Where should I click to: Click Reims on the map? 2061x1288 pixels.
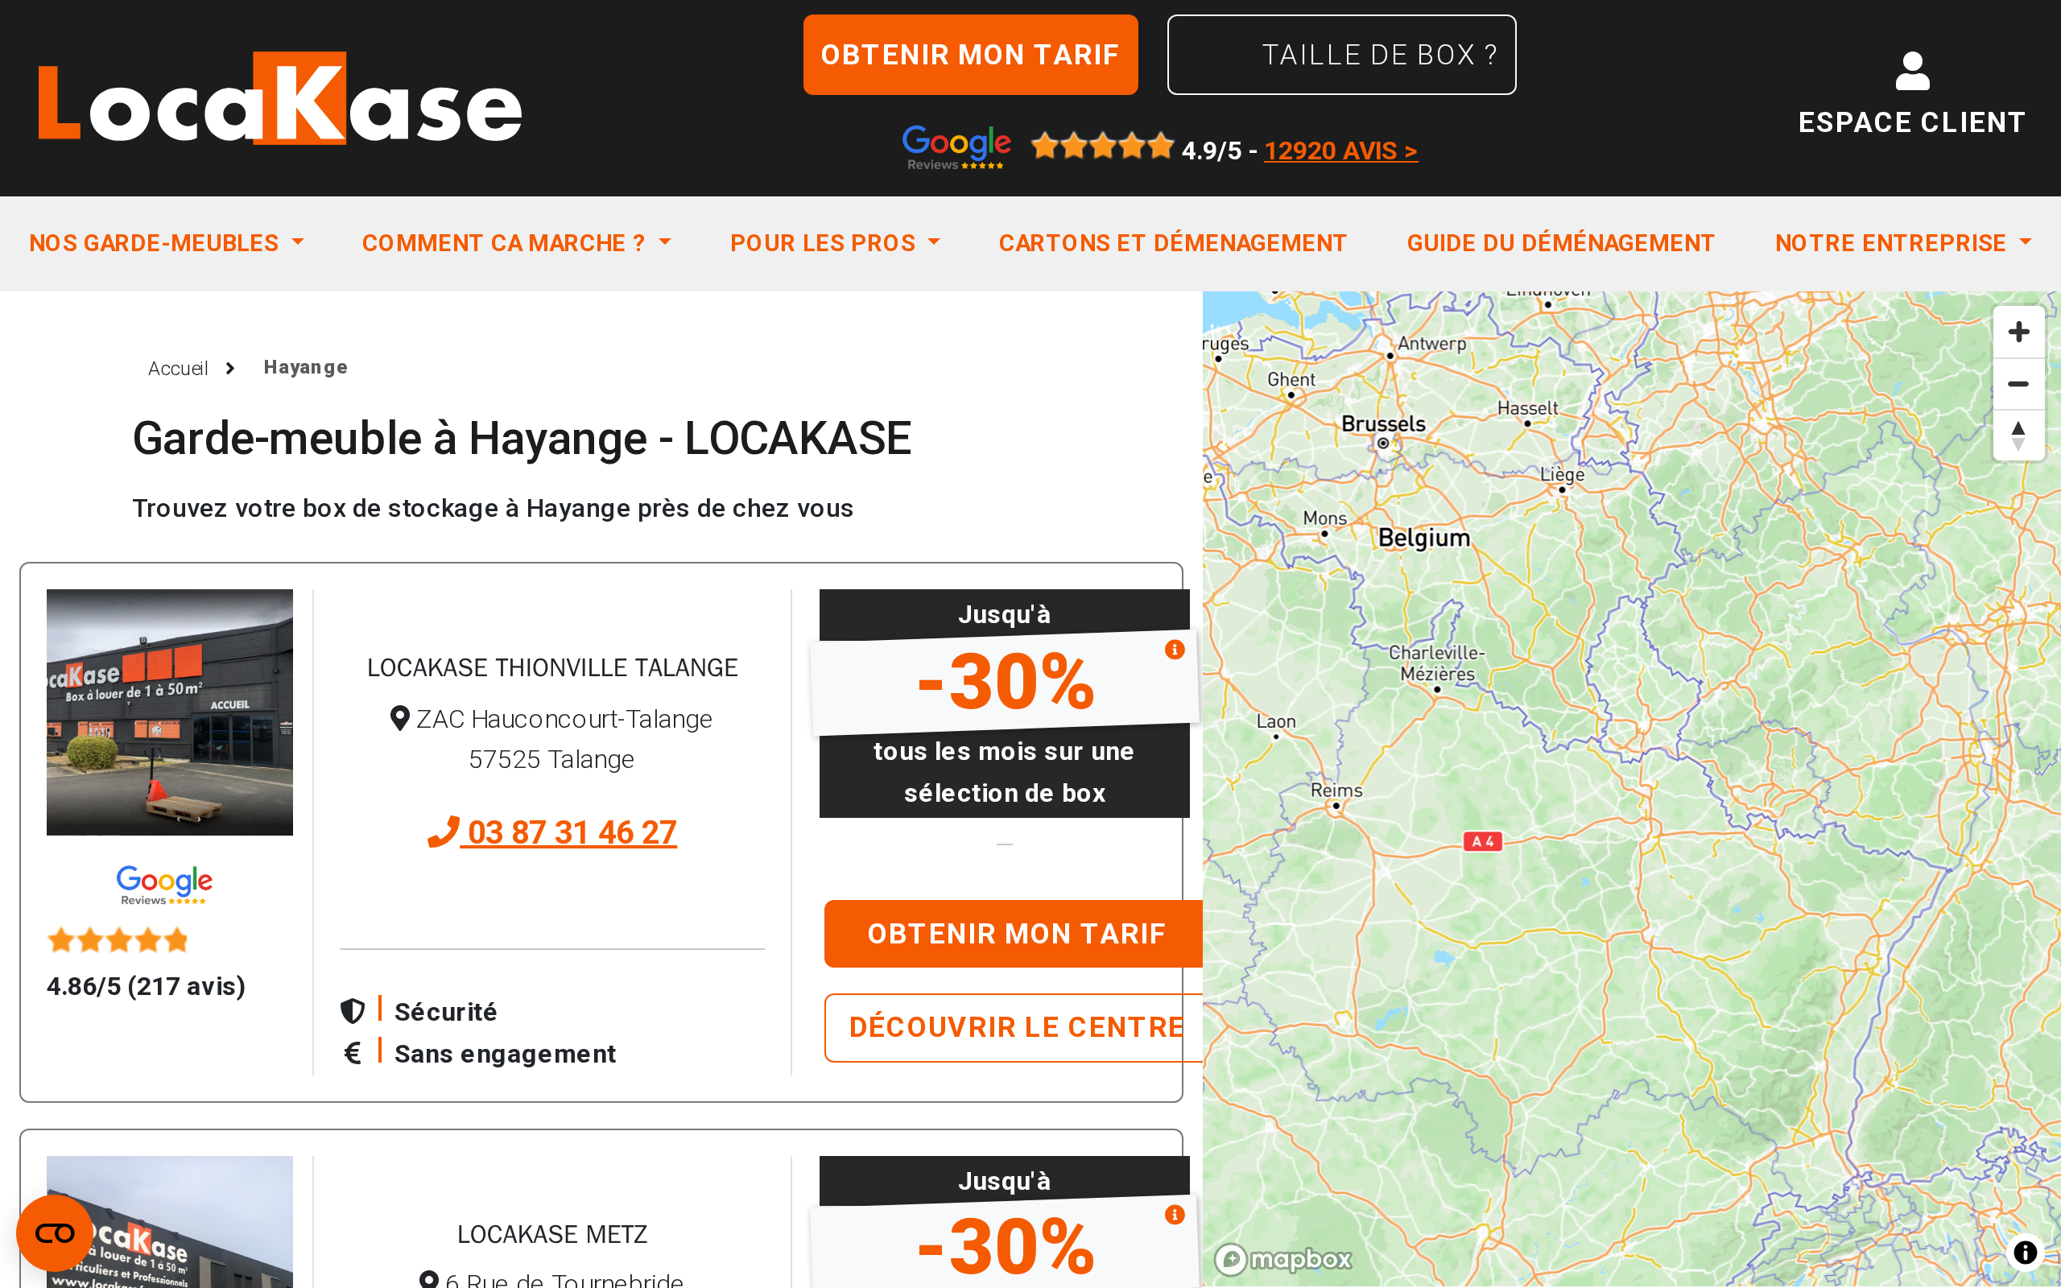click(x=1336, y=791)
